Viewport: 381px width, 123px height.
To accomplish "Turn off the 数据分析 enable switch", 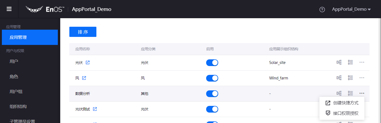I will (212, 94).
